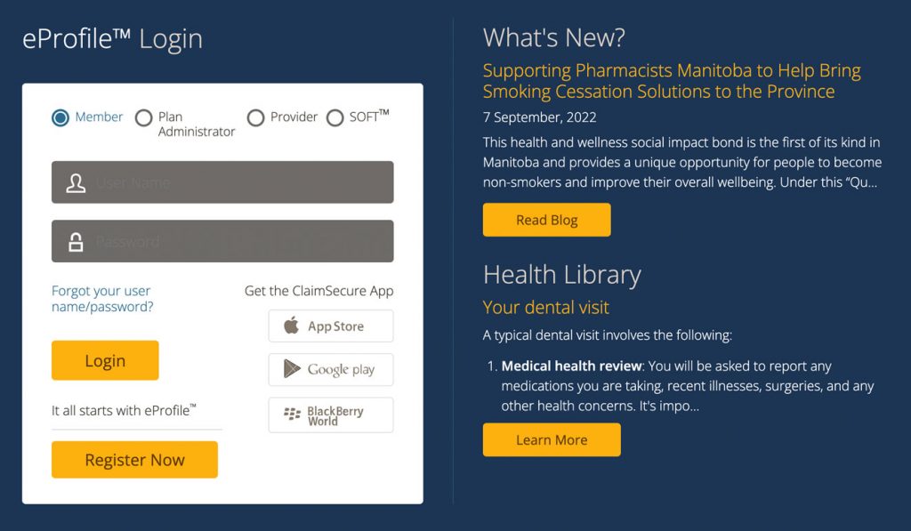This screenshot has height=531, width=911.
Task: Click the Read Blog button
Action: (x=546, y=221)
